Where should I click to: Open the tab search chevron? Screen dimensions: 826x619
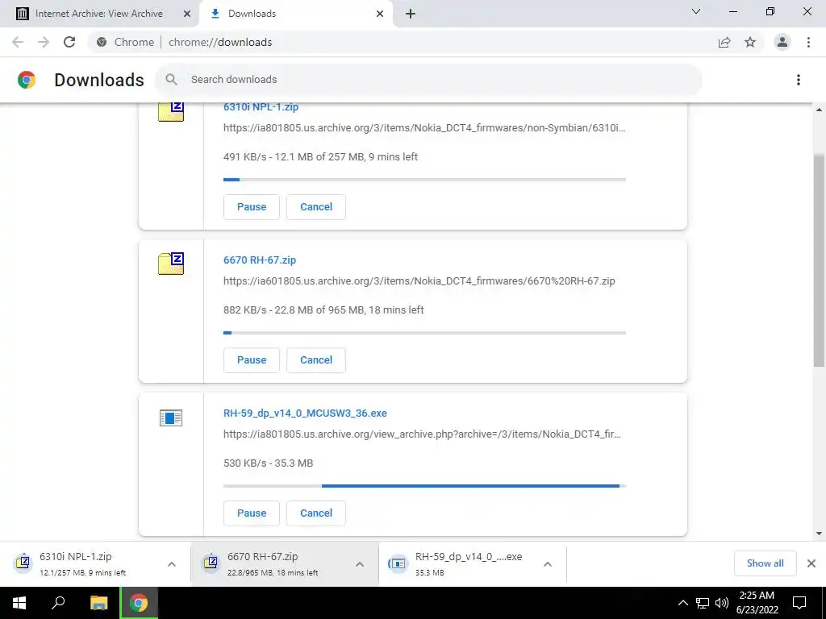[x=696, y=11]
